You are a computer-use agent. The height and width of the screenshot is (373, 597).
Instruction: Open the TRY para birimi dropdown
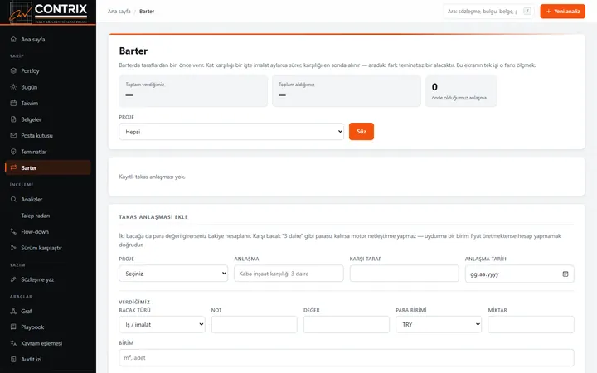click(x=439, y=325)
